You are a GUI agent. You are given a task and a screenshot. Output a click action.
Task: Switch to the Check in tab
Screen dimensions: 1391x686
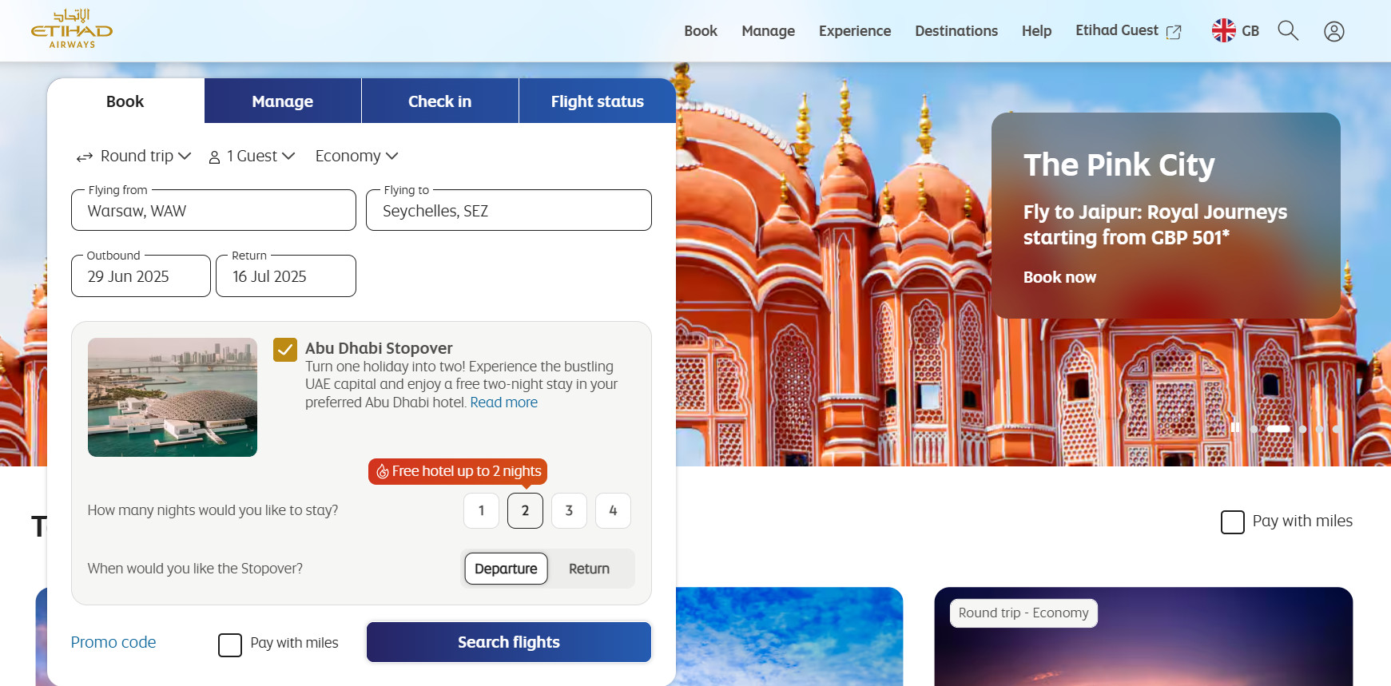(439, 101)
